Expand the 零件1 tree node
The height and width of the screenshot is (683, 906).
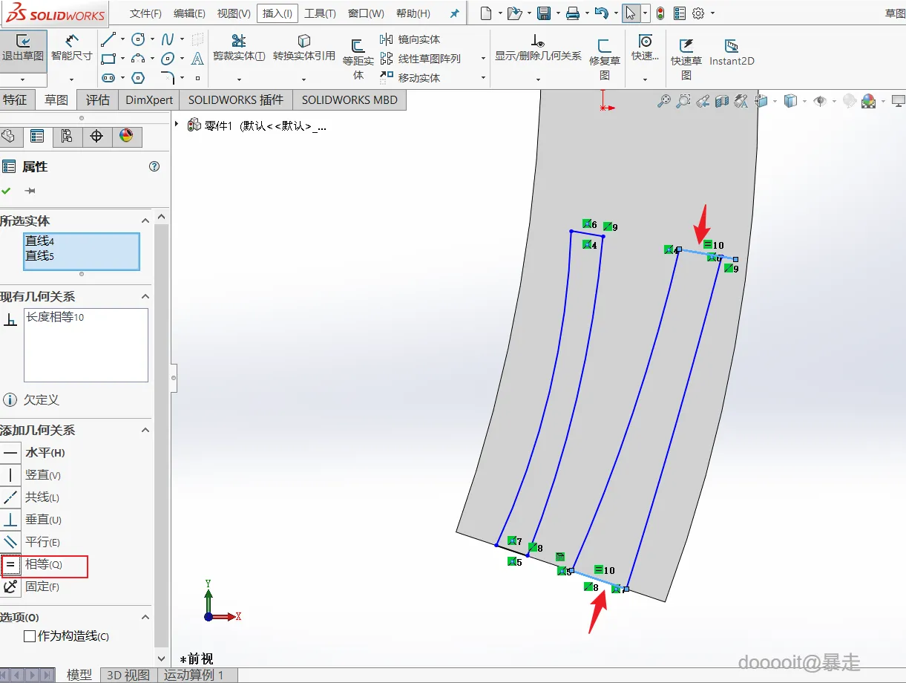click(x=177, y=125)
